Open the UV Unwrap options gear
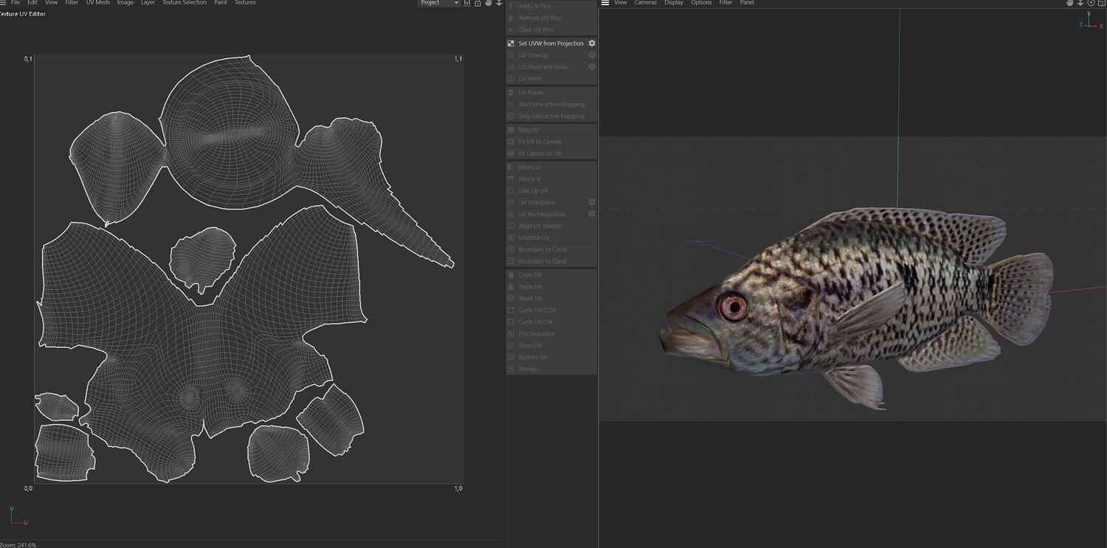The width and height of the screenshot is (1107, 548). coord(592,55)
